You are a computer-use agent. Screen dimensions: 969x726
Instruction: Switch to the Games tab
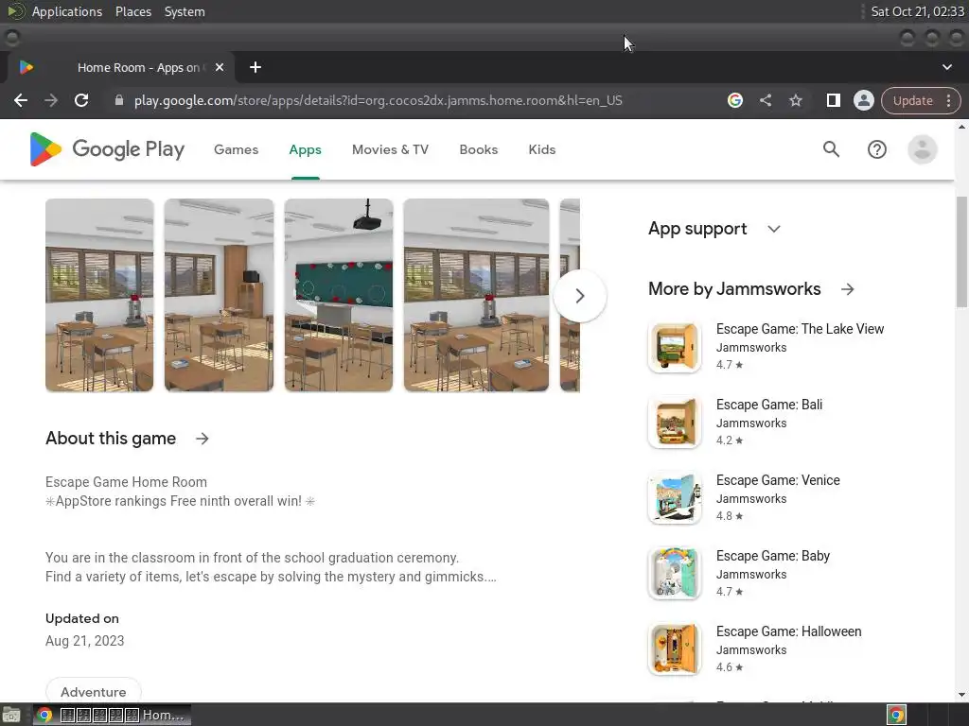click(236, 149)
